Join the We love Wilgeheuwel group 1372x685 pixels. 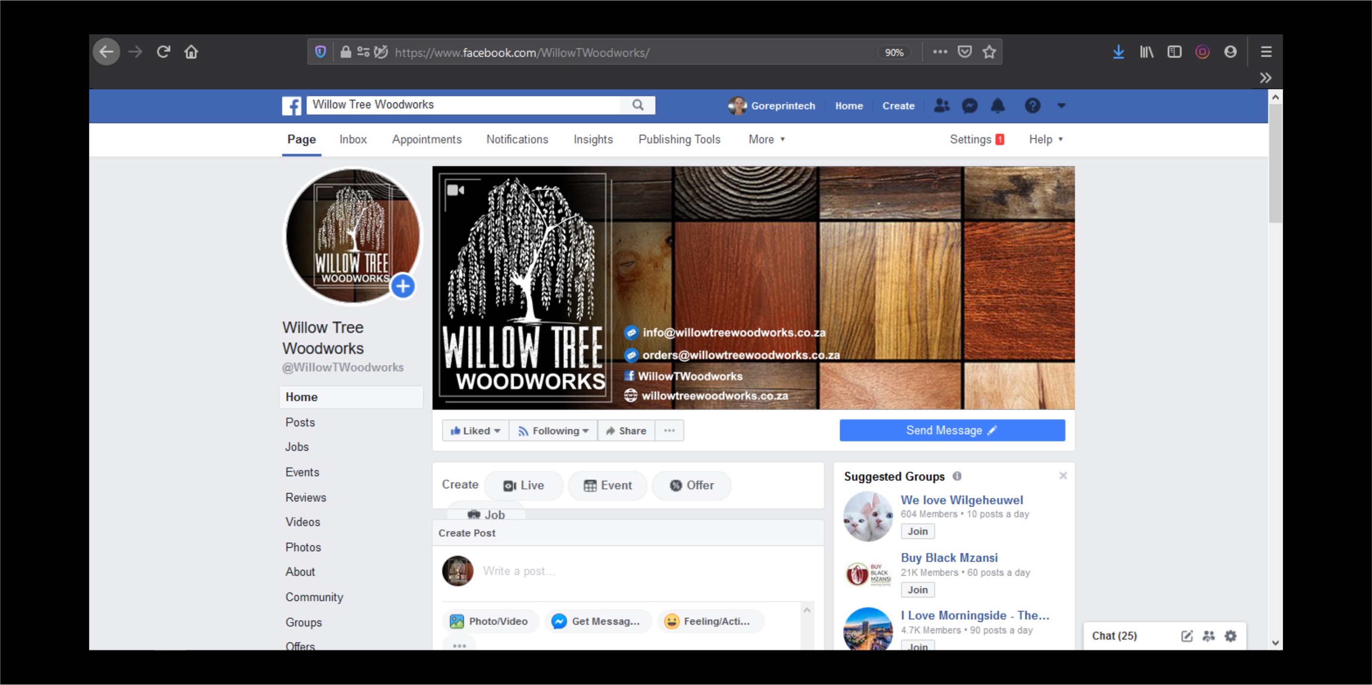coord(917,531)
